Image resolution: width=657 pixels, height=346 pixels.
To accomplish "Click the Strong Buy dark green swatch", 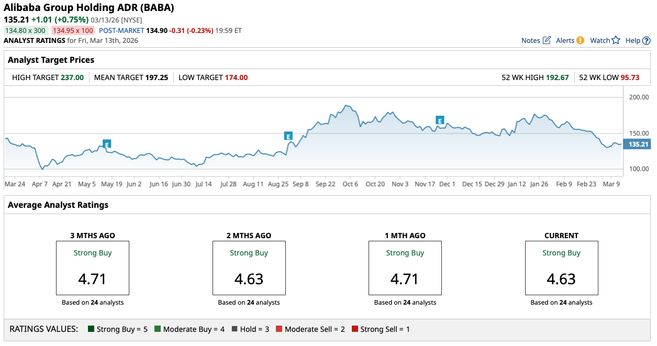I will point(91,329).
